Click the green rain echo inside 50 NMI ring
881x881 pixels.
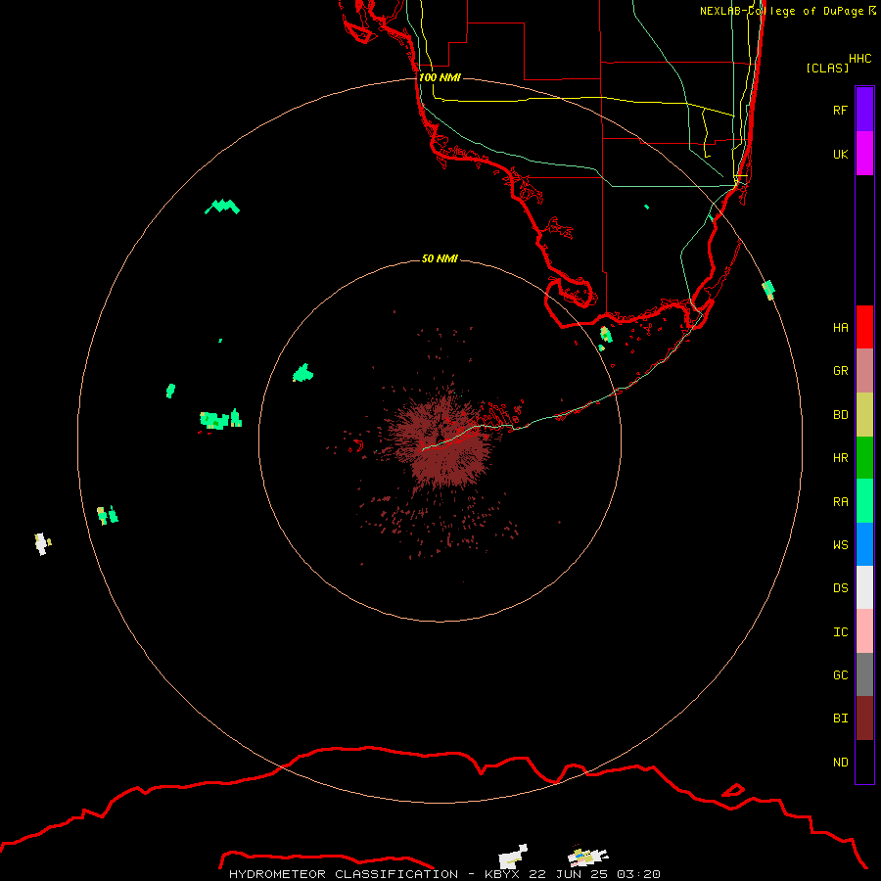pos(302,373)
